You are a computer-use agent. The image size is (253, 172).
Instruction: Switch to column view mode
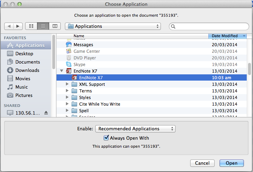tap(54, 26)
